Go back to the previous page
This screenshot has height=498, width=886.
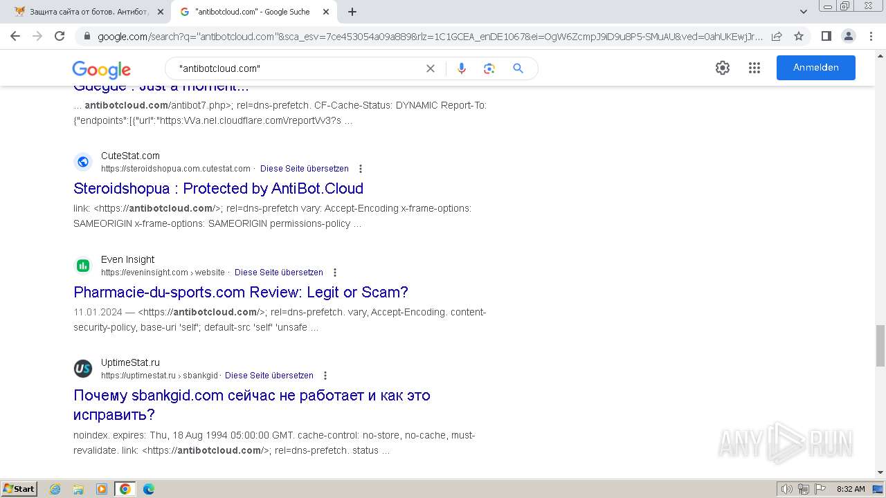click(x=15, y=36)
